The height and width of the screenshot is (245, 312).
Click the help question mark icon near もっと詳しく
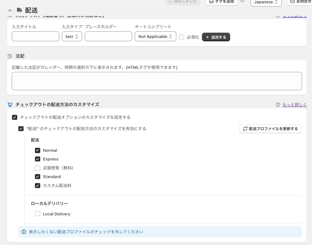[x=278, y=105]
